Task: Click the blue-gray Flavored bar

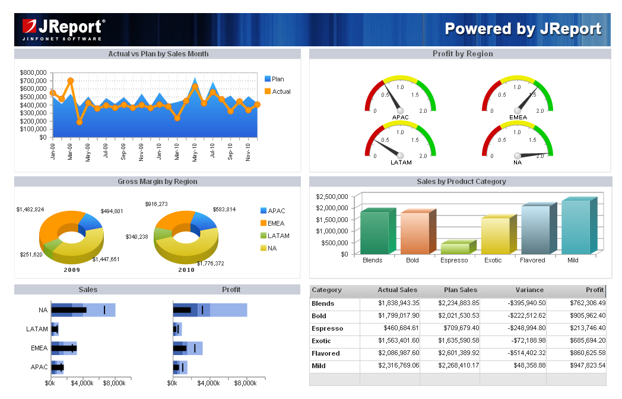Action: 539,228
